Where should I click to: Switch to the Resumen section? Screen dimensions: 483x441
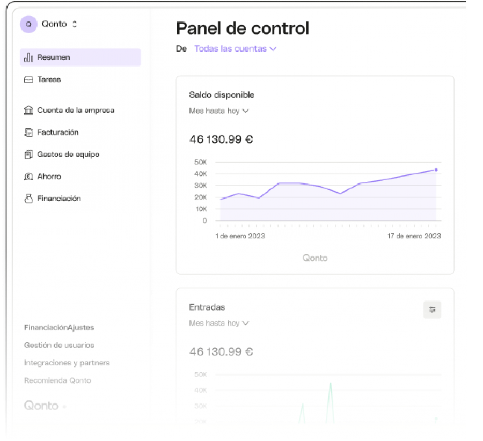(x=55, y=57)
